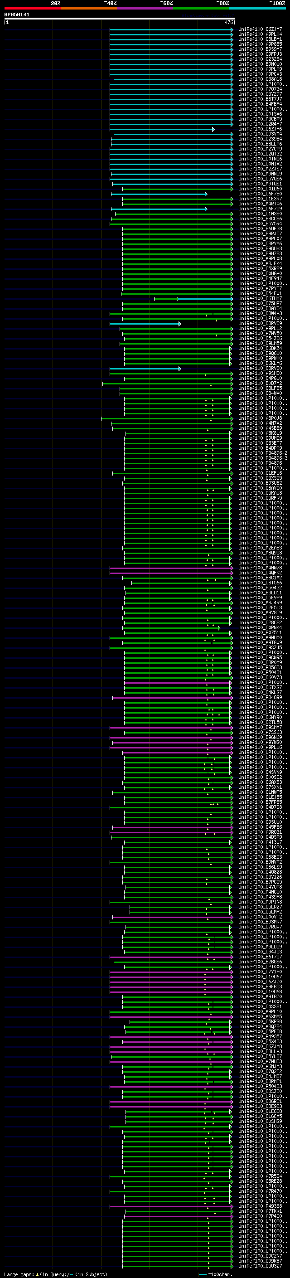
Task: Open hit UniRef100_Q9FPJ3
Action: point(260,54)
